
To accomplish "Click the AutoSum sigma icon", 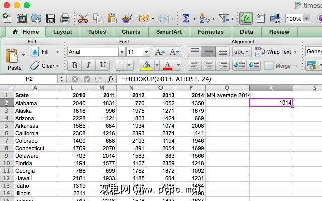I will (186, 18).
